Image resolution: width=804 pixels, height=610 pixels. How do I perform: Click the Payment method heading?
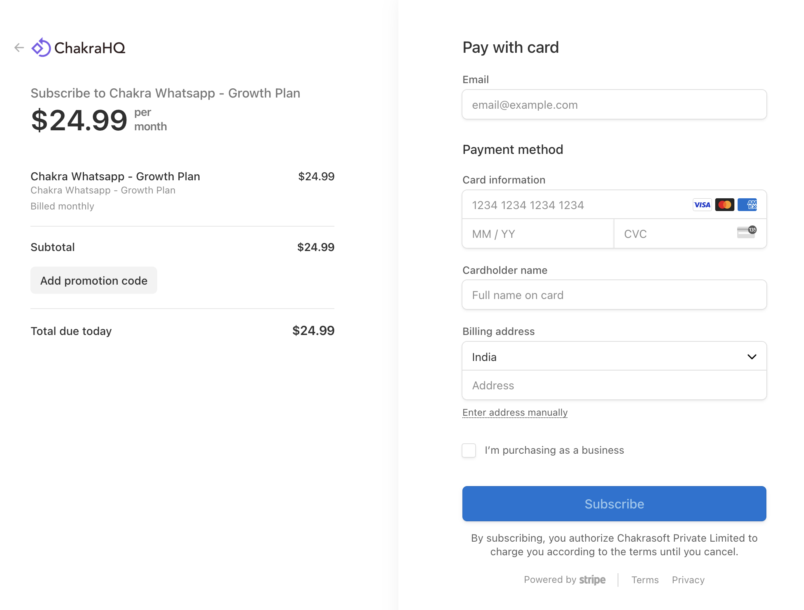pyautogui.click(x=513, y=150)
